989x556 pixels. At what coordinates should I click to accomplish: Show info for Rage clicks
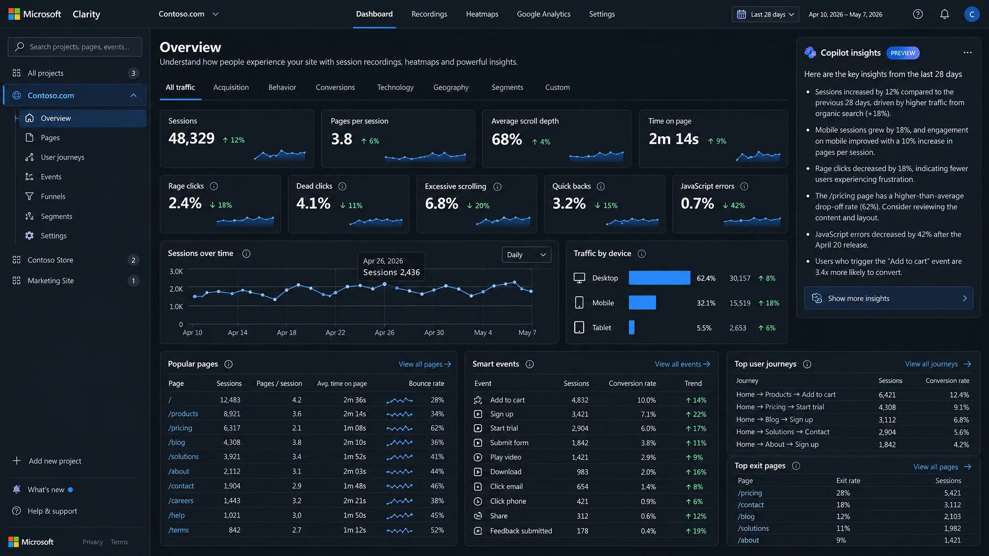click(x=214, y=186)
